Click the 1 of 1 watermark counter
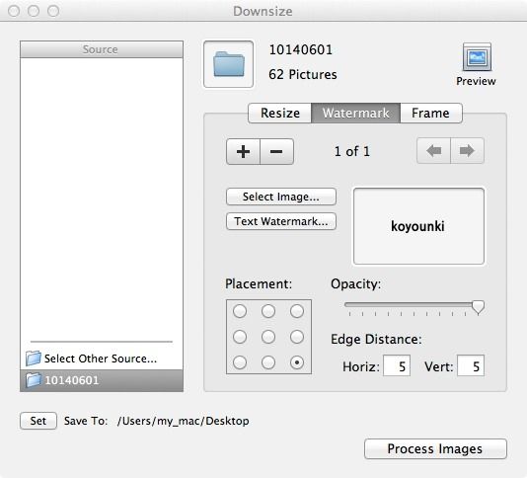 tap(352, 151)
